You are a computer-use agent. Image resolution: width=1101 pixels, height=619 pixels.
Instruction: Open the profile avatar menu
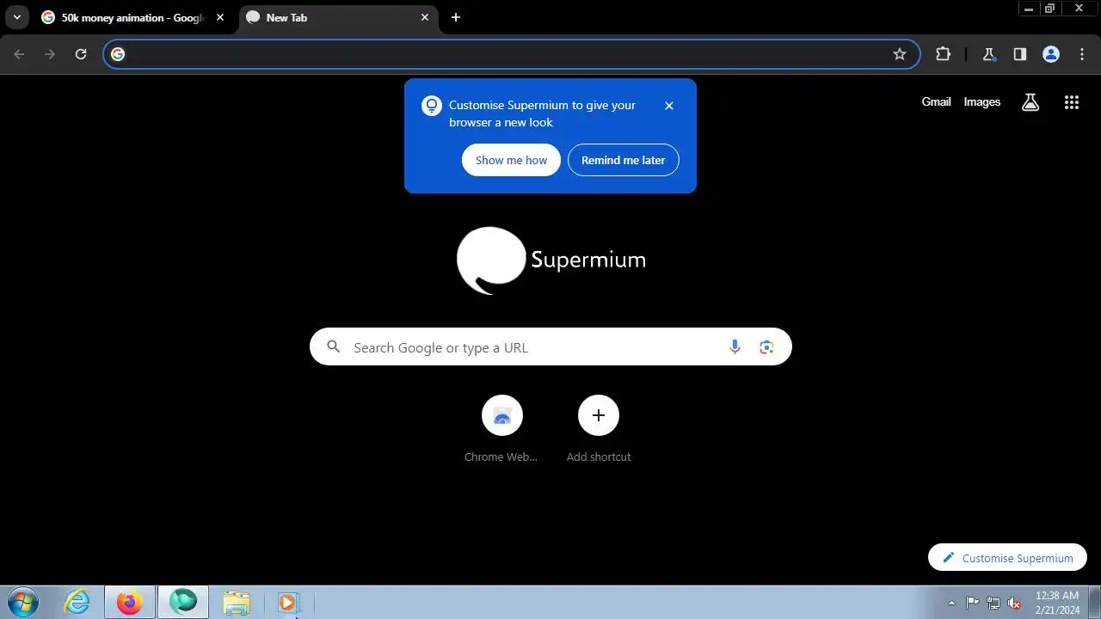point(1051,54)
